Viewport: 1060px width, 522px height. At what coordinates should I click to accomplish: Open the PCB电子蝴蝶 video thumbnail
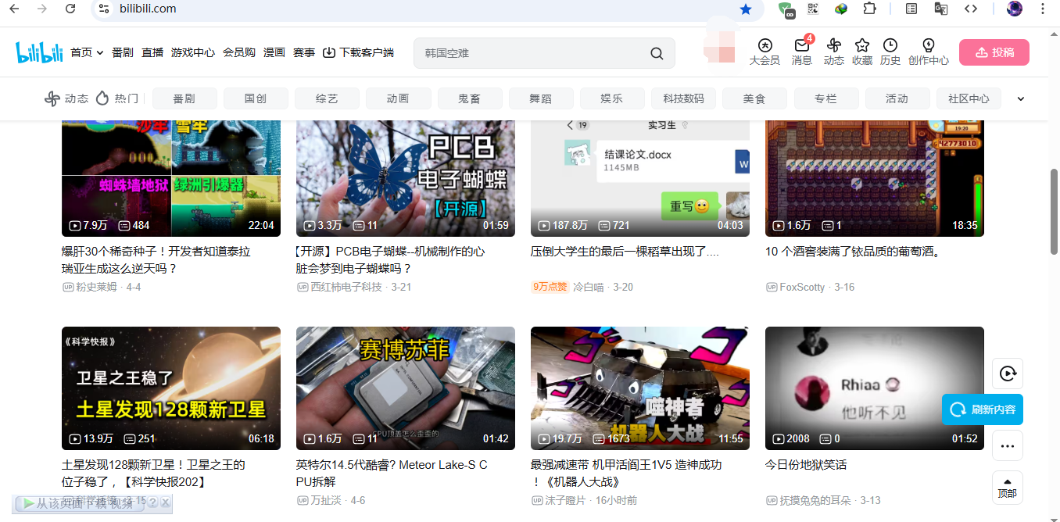[405, 178]
